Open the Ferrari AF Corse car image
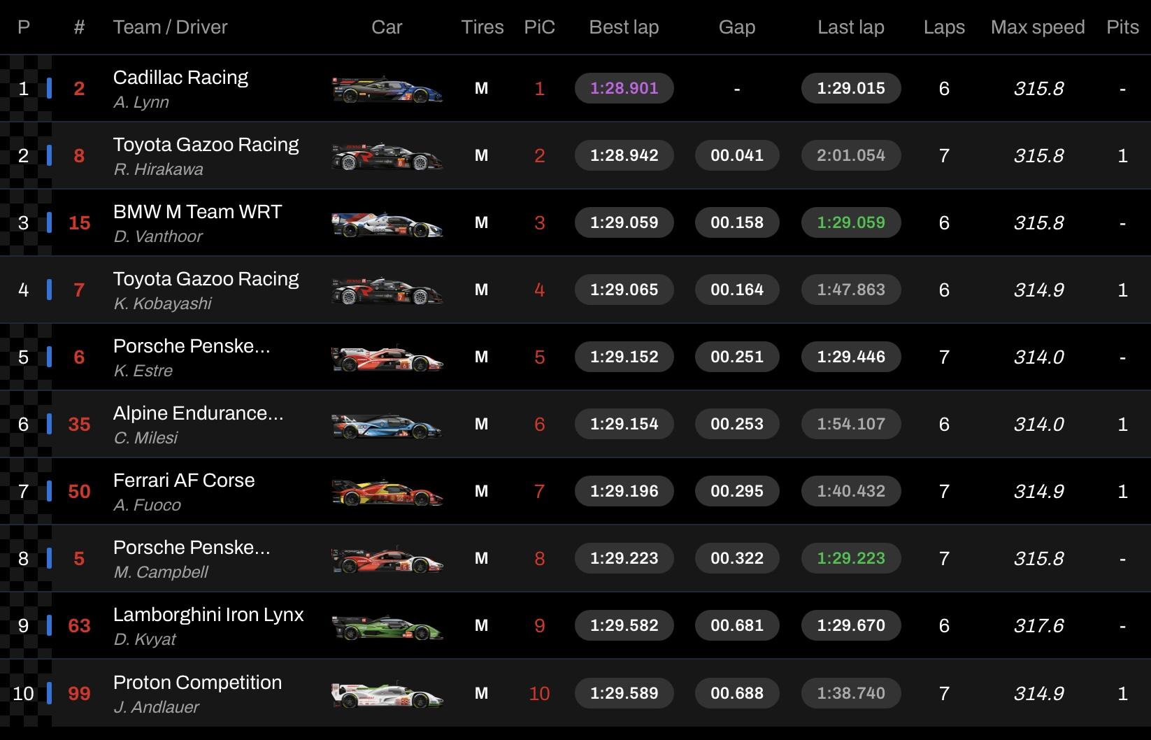Screen dimensions: 1151x740 click(x=387, y=492)
